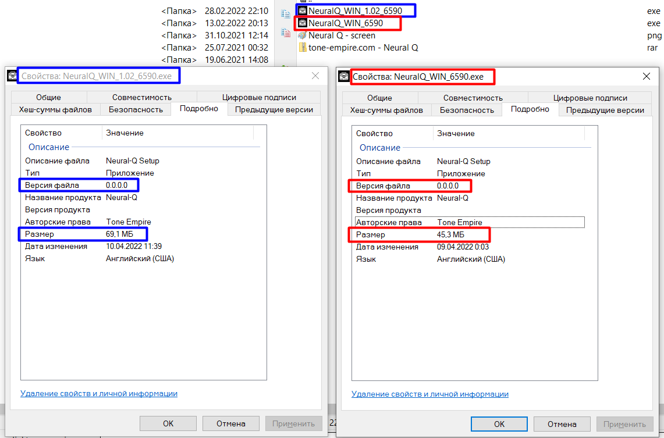Select modification date 09.04.2022 0:03

point(463,247)
